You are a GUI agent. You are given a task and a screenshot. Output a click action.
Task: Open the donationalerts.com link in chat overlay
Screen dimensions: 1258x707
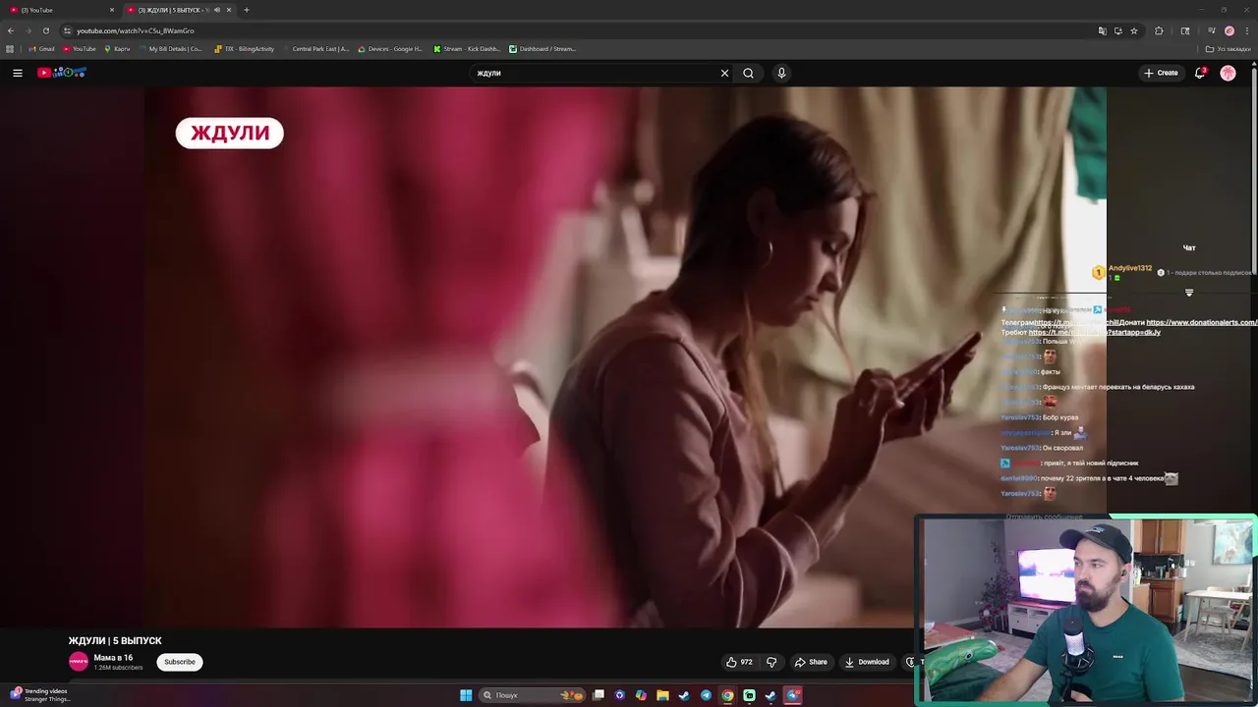click(x=1202, y=322)
